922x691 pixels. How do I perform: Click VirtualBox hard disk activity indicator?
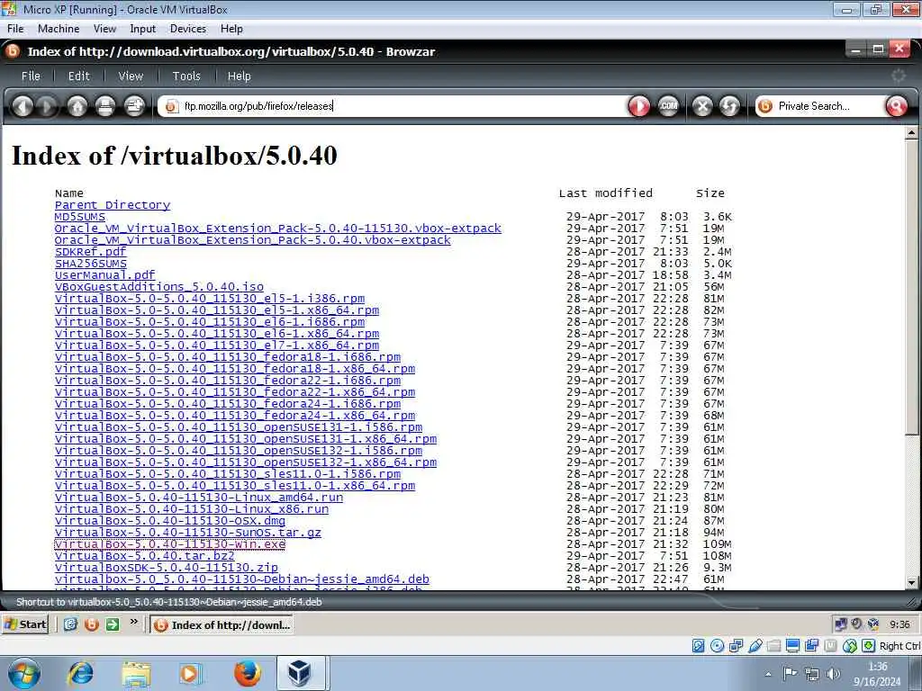(698, 646)
